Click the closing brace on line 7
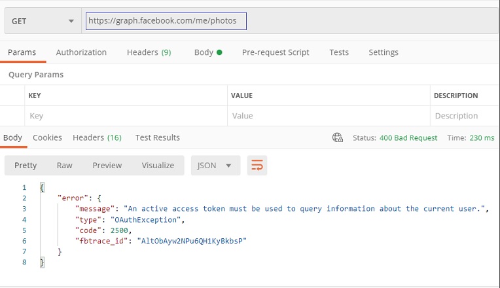The height and width of the screenshot is (288, 500). coord(60,252)
